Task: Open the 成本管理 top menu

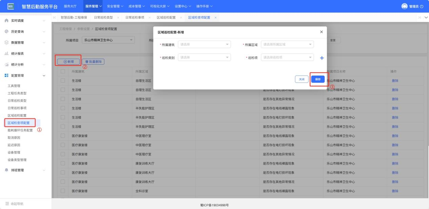Action: [137, 6]
